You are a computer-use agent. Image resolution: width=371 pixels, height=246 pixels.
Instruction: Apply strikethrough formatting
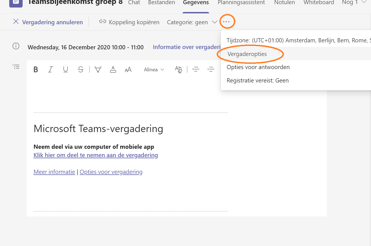coord(81,70)
